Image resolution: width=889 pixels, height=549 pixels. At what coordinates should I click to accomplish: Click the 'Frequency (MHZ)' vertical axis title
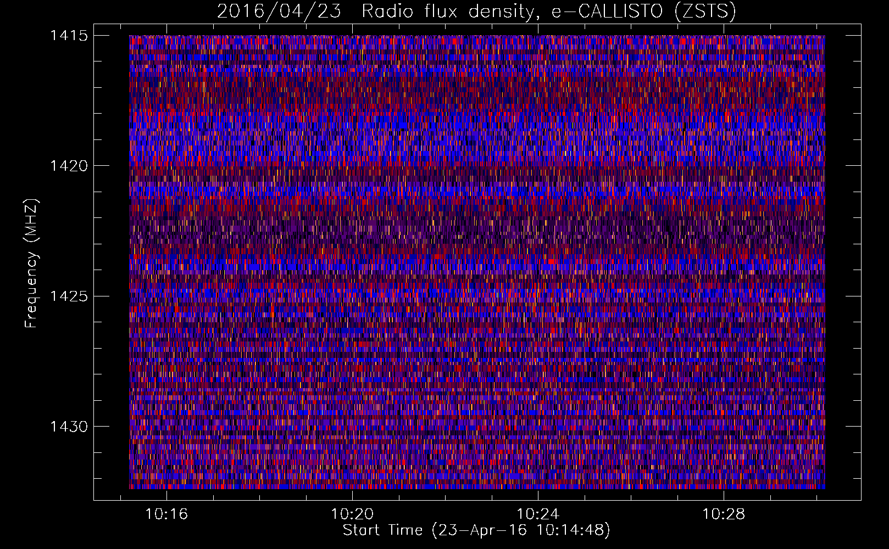click(x=32, y=263)
